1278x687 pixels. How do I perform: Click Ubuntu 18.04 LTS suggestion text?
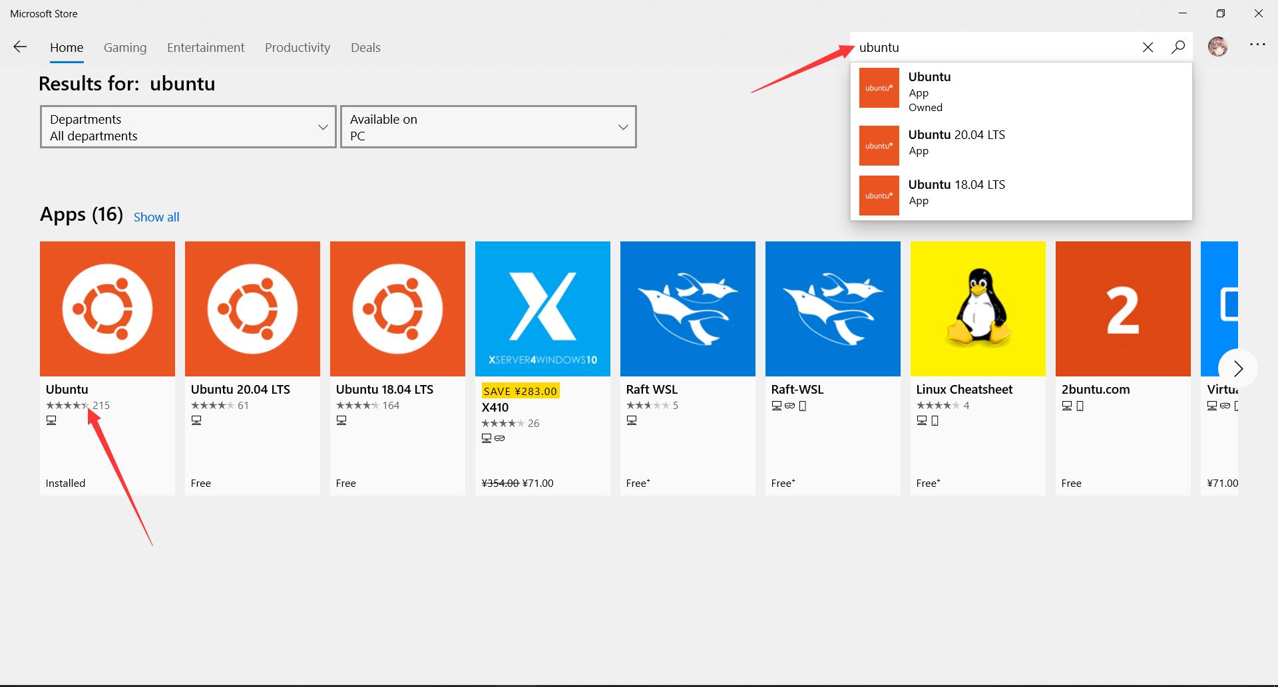pyautogui.click(x=957, y=184)
